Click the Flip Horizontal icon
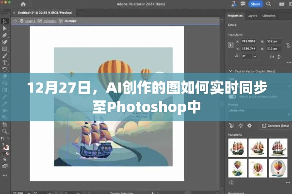The width and height of the screenshot is (292, 194). tap(272, 57)
